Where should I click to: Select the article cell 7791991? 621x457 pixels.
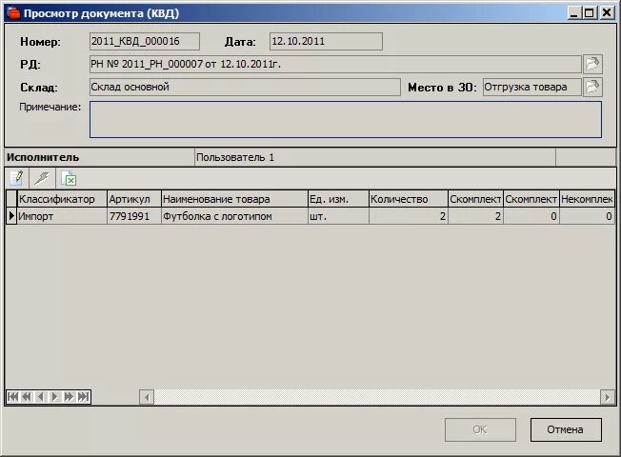[134, 216]
